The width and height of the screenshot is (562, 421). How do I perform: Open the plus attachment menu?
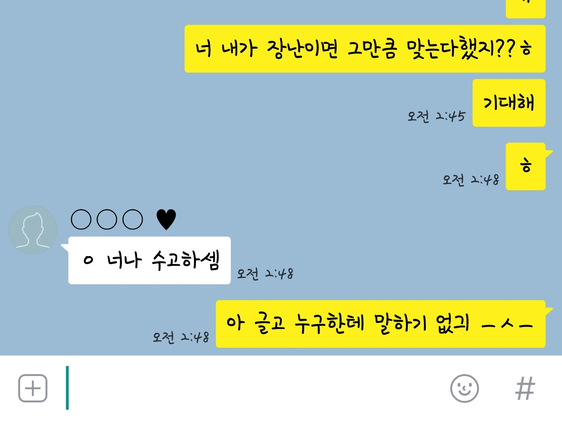coord(33,388)
